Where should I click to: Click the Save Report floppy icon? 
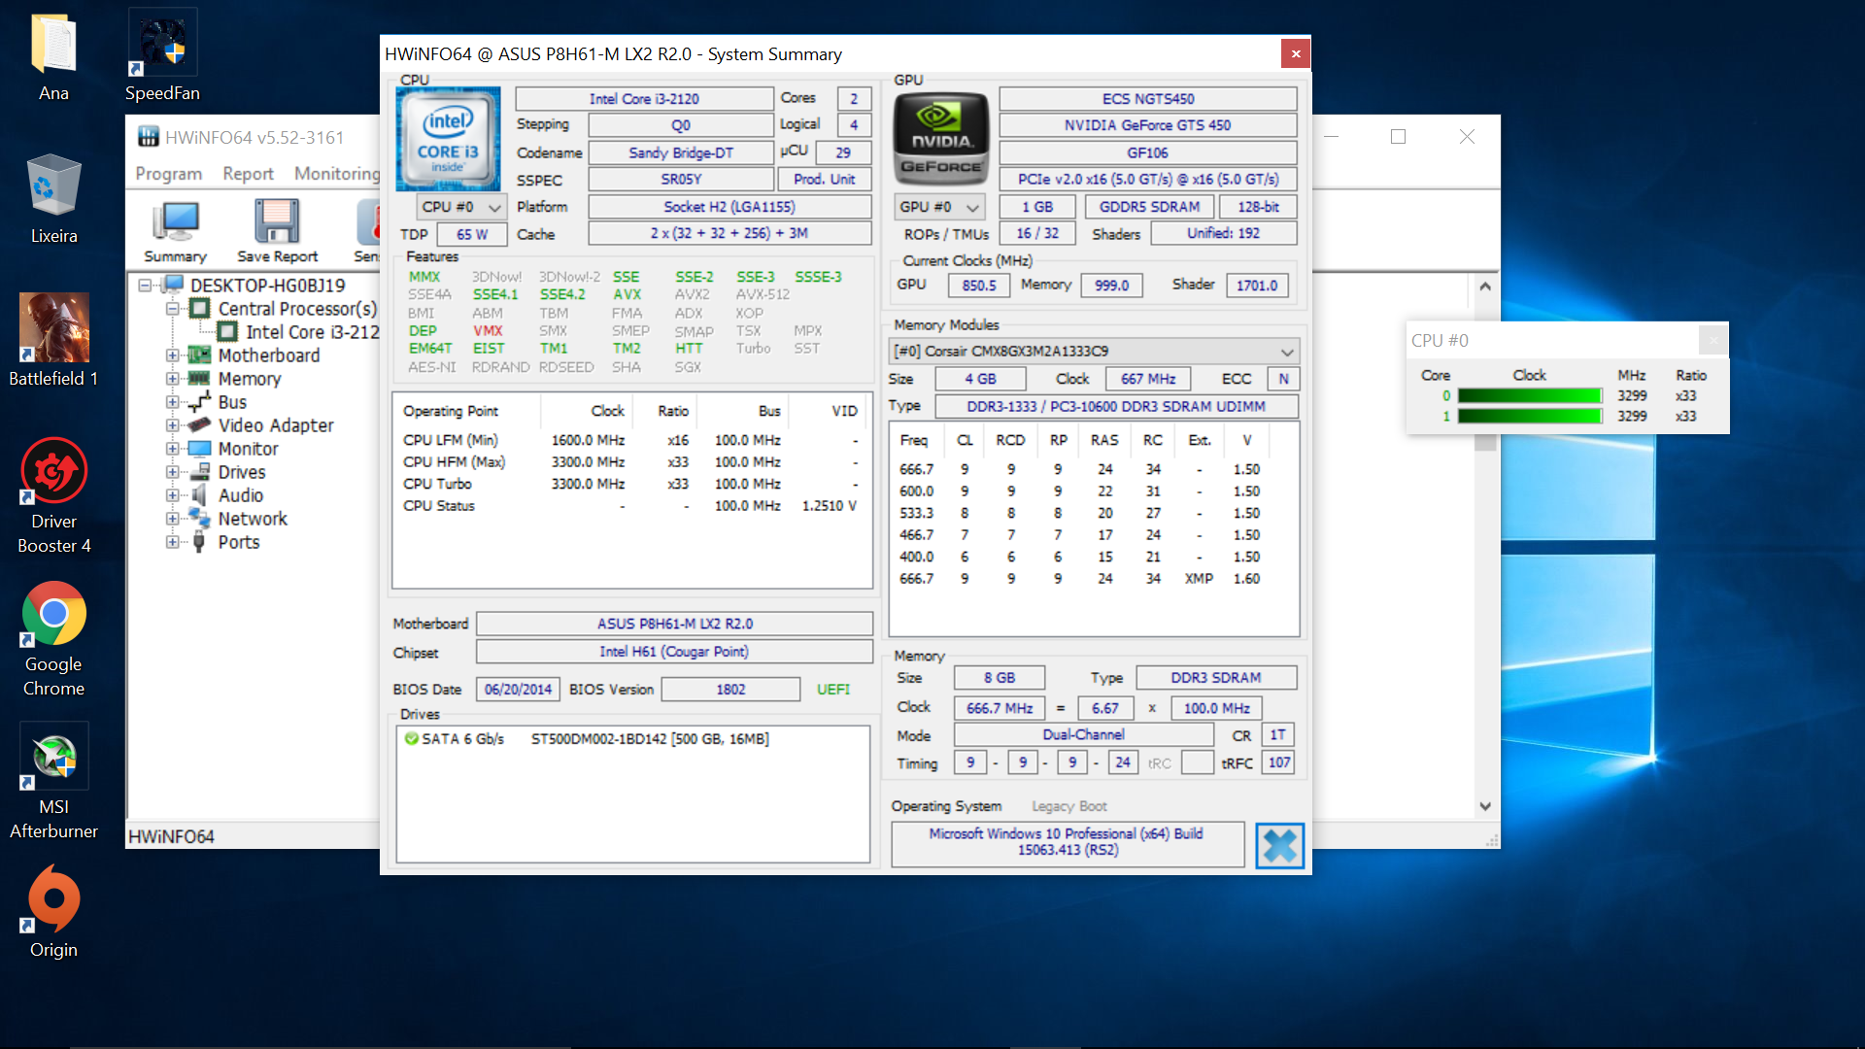277,232
